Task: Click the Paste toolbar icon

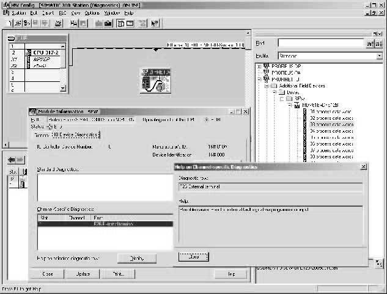Action: [x=83, y=23]
